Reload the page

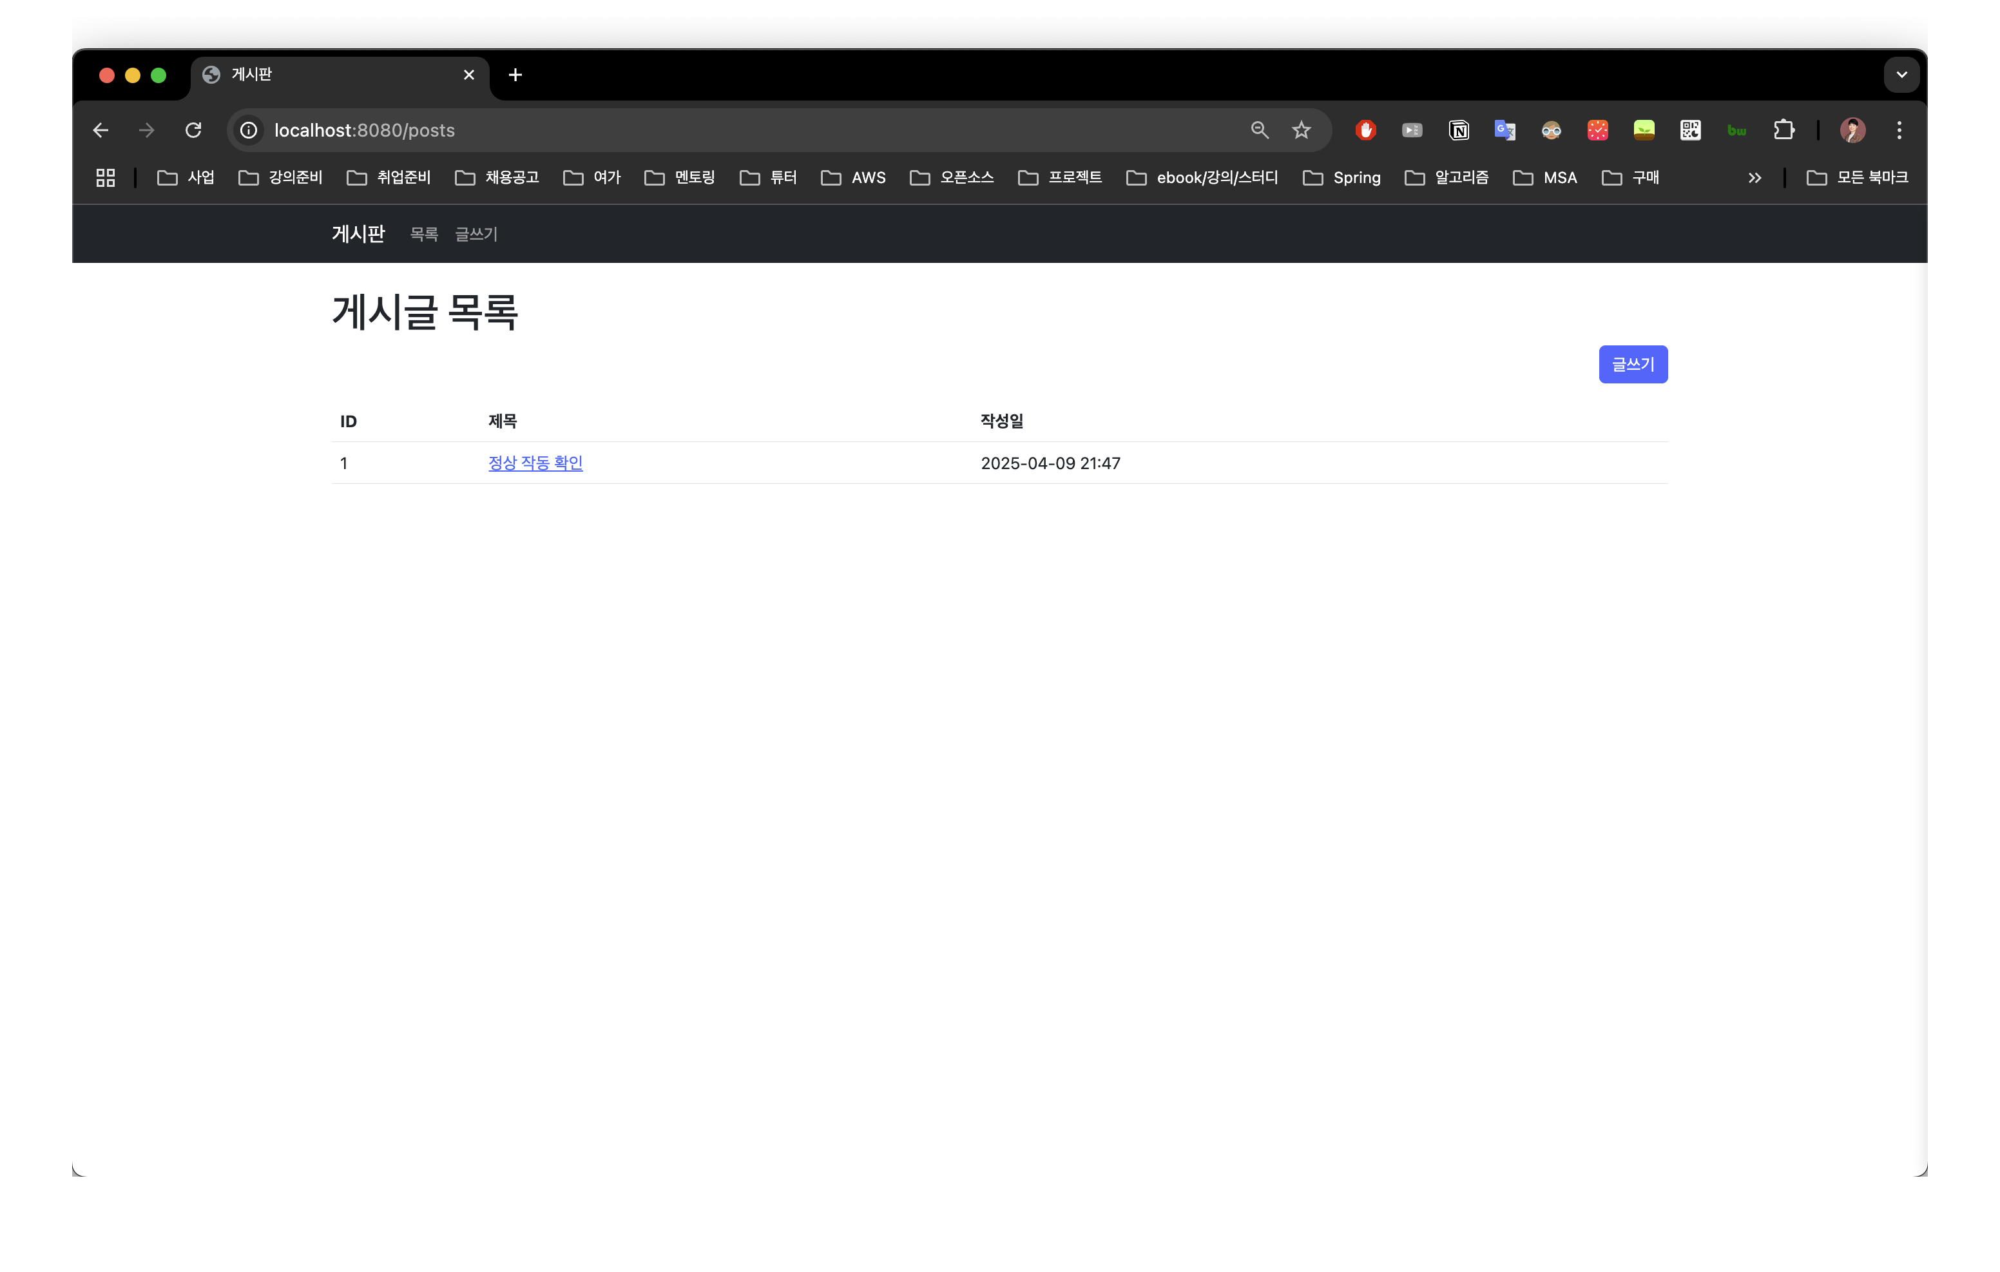(x=193, y=130)
